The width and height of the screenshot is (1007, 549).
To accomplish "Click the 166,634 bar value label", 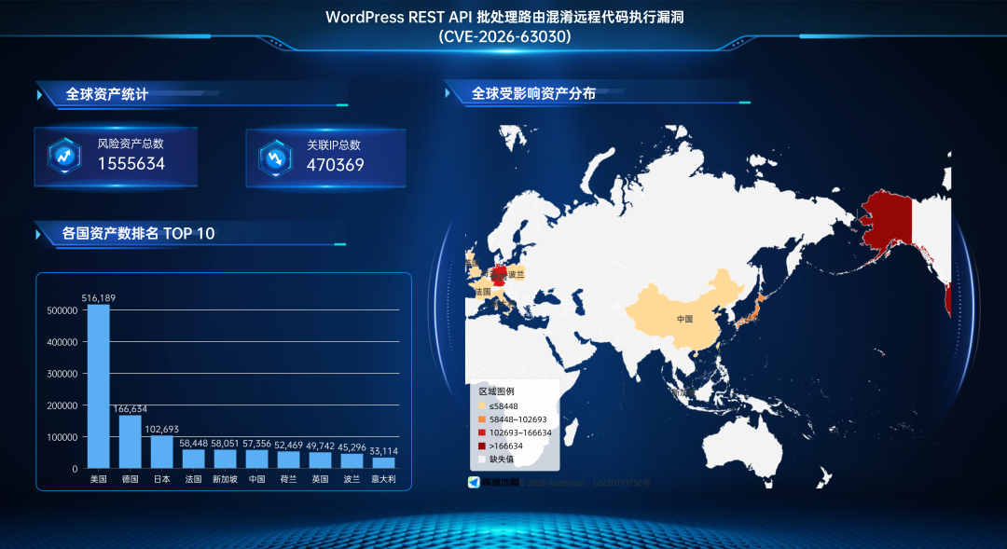I will (x=131, y=409).
